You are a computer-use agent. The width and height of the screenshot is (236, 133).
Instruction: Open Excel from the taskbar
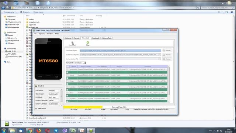(73, 130)
